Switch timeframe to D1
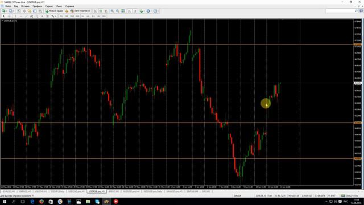The image size is (364, 205). 93,16
